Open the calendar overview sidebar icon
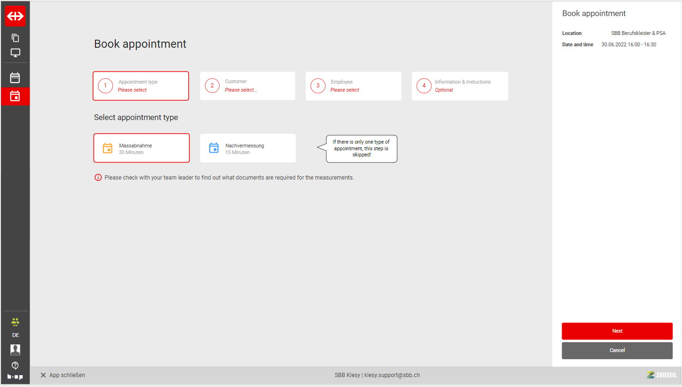The width and height of the screenshot is (682, 387). tap(15, 78)
